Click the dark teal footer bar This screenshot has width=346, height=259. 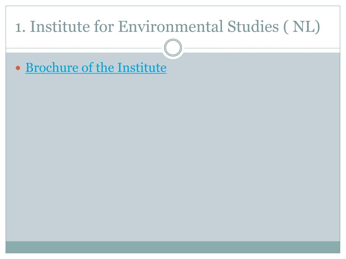[173, 247]
